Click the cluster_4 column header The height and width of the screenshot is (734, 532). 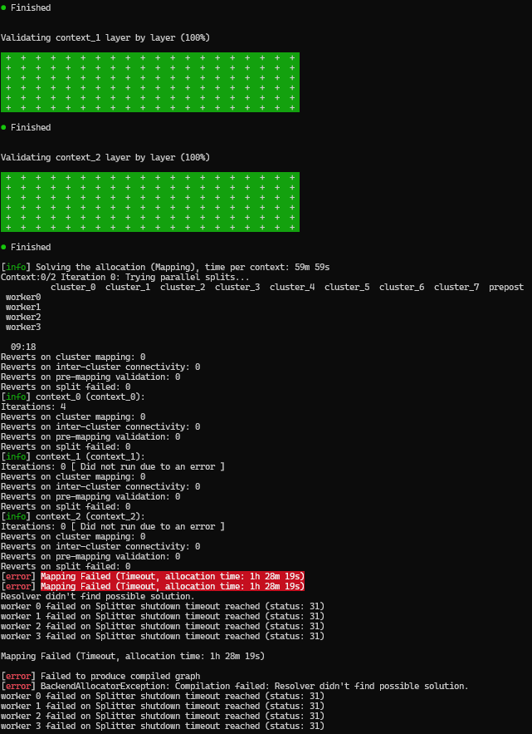coord(292,287)
